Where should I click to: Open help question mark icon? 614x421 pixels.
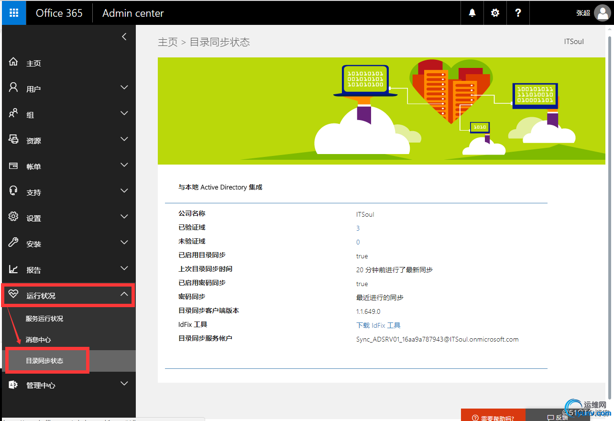tap(518, 13)
